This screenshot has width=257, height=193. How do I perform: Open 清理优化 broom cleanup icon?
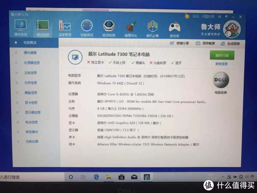pos(131,29)
